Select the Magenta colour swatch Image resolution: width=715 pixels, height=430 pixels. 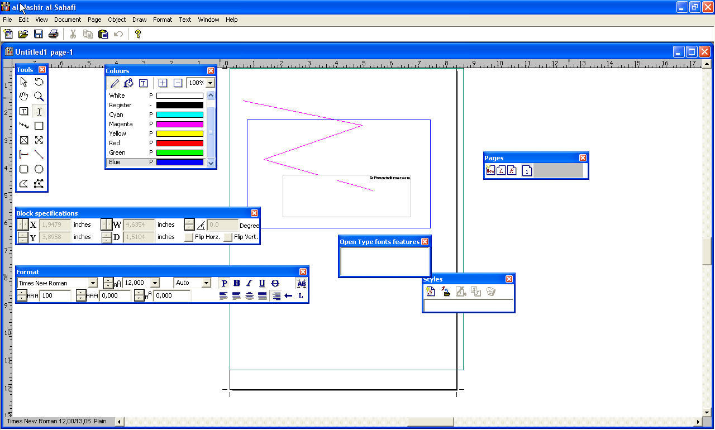tap(179, 124)
